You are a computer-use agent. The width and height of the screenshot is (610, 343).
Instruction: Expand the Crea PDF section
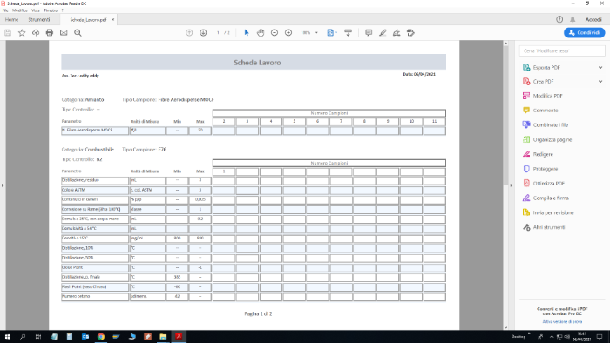600,82
